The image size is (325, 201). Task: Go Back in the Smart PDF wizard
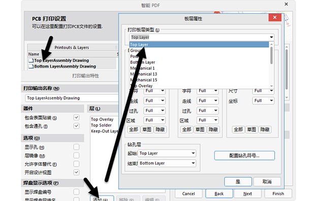tap(219, 194)
